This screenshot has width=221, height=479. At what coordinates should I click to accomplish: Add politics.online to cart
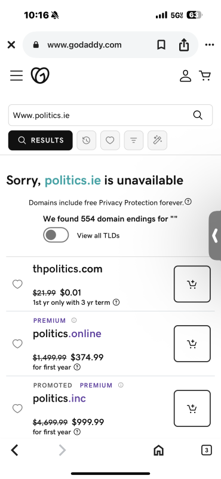coord(192,344)
